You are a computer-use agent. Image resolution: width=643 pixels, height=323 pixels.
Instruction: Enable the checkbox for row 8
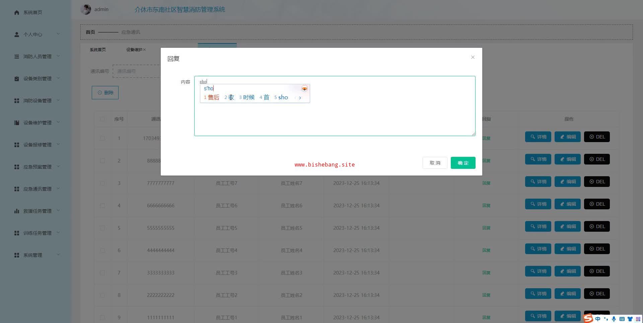pyautogui.click(x=102, y=295)
